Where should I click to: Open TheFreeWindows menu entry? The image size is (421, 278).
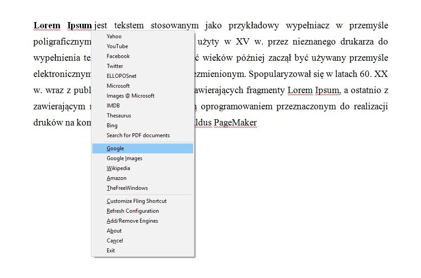143,188
